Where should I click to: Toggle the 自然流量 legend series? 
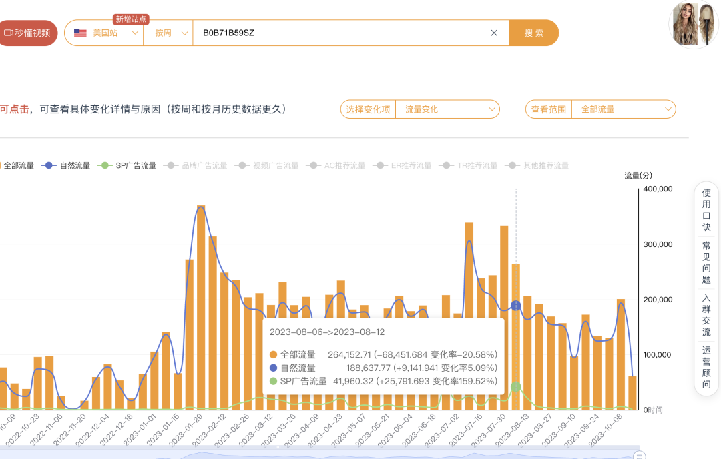pyautogui.click(x=65, y=166)
